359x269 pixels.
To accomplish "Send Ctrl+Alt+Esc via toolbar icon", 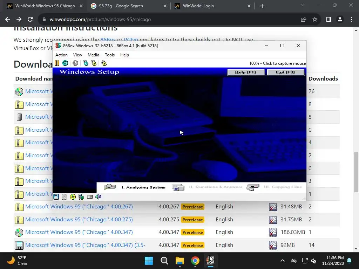I will click(x=94, y=63).
